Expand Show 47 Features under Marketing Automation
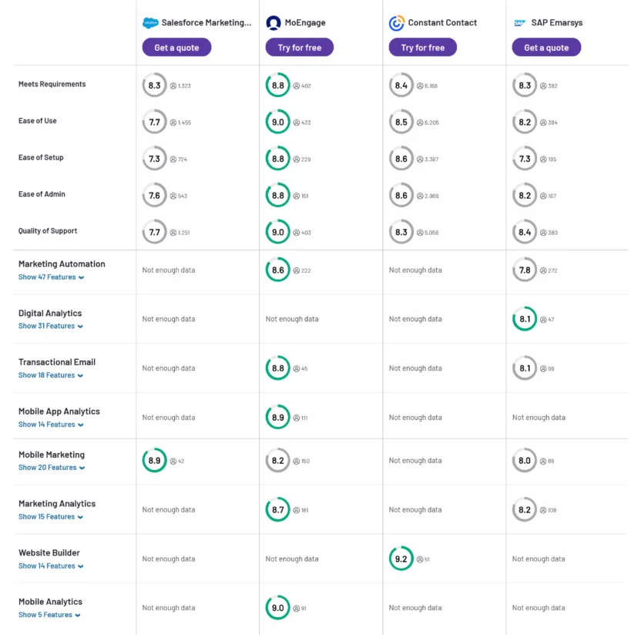This screenshot has height=641, width=641. (49, 277)
